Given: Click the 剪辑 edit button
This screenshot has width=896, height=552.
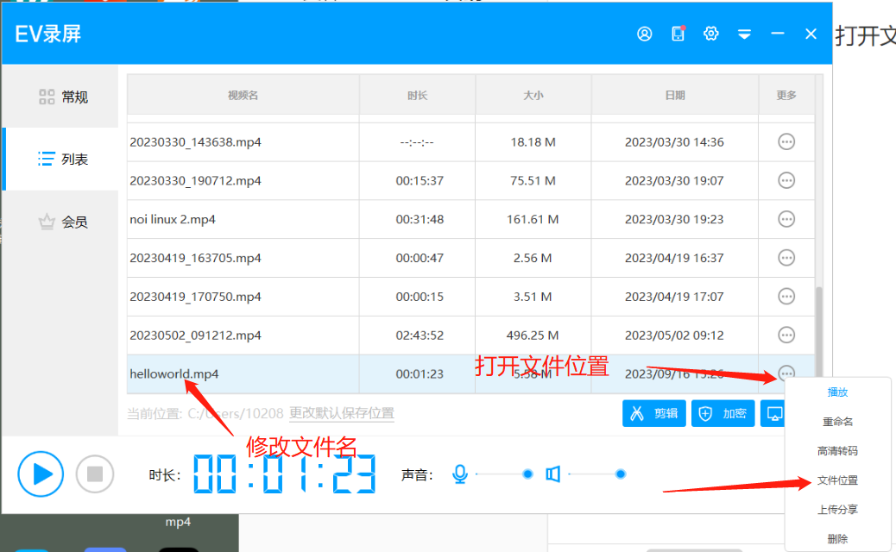Looking at the screenshot, I should (654, 413).
